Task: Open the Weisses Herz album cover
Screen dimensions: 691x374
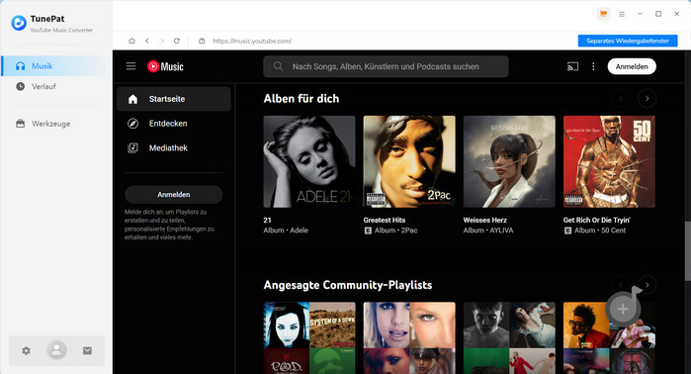Action: [509, 161]
